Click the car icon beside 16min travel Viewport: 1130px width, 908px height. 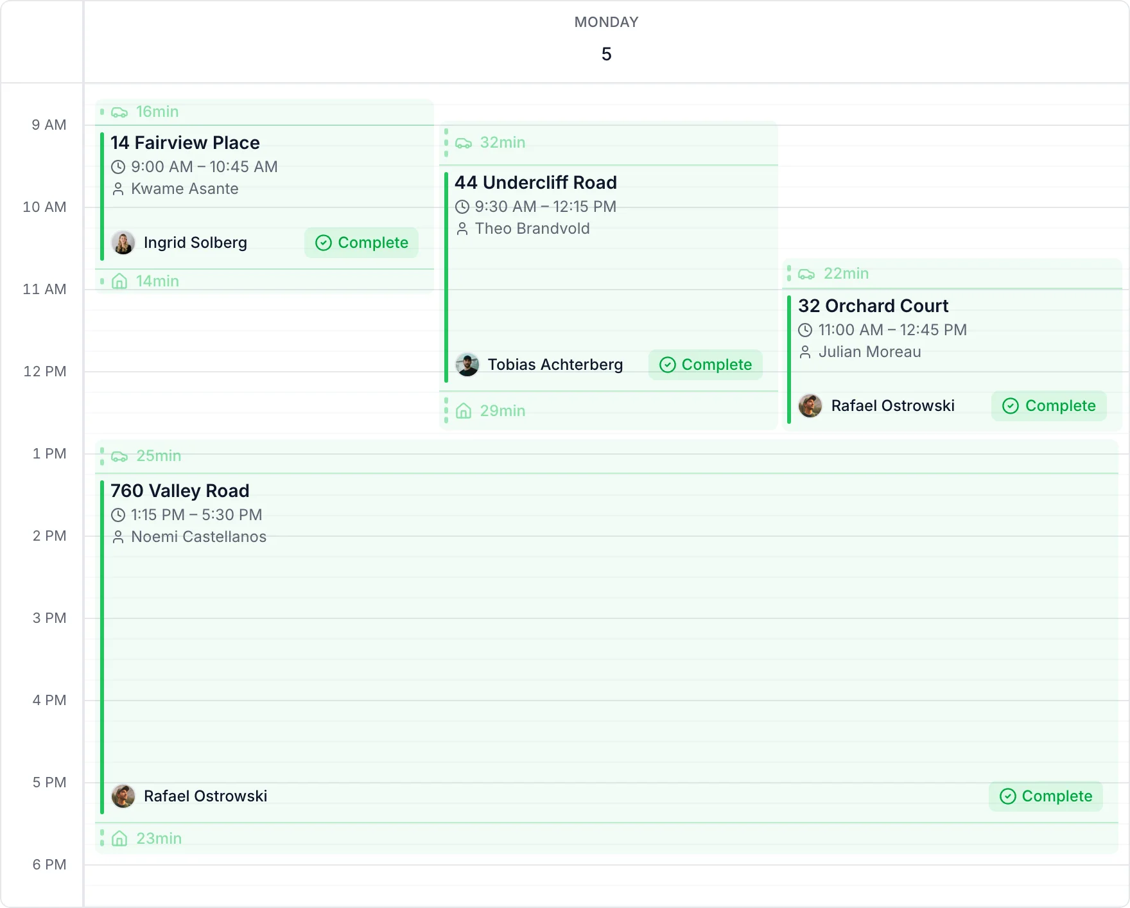(x=119, y=112)
